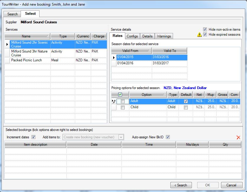
Task: Select Milford Sound 3hr Nature Cruise row
Action: click(x=29, y=53)
